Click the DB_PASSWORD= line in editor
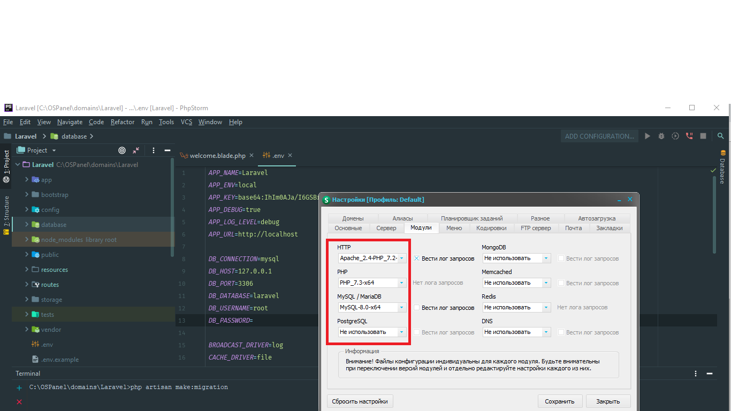 (x=231, y=321)
